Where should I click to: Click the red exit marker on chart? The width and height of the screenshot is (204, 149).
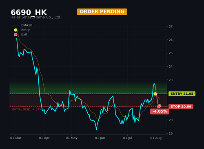tap(159, 106)
